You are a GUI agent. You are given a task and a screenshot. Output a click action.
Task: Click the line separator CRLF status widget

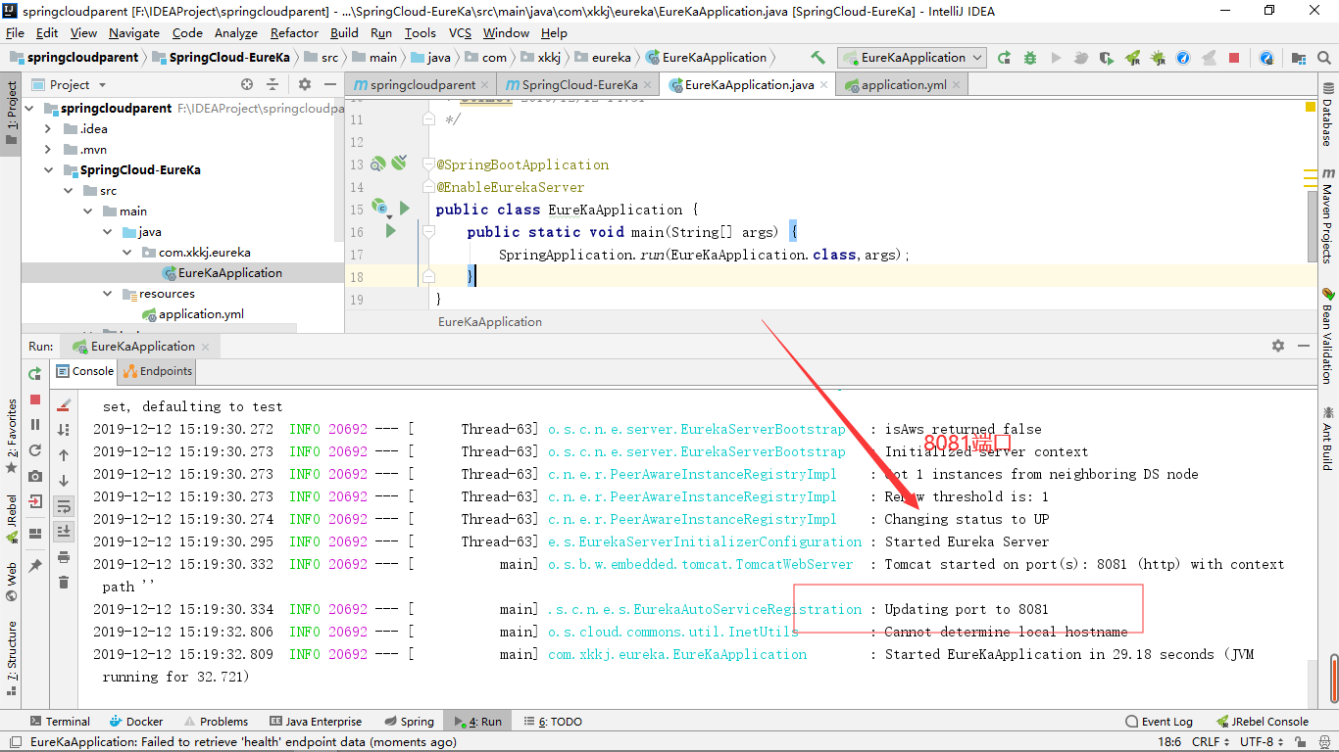pyautogui.click(x=1212, y=742)
